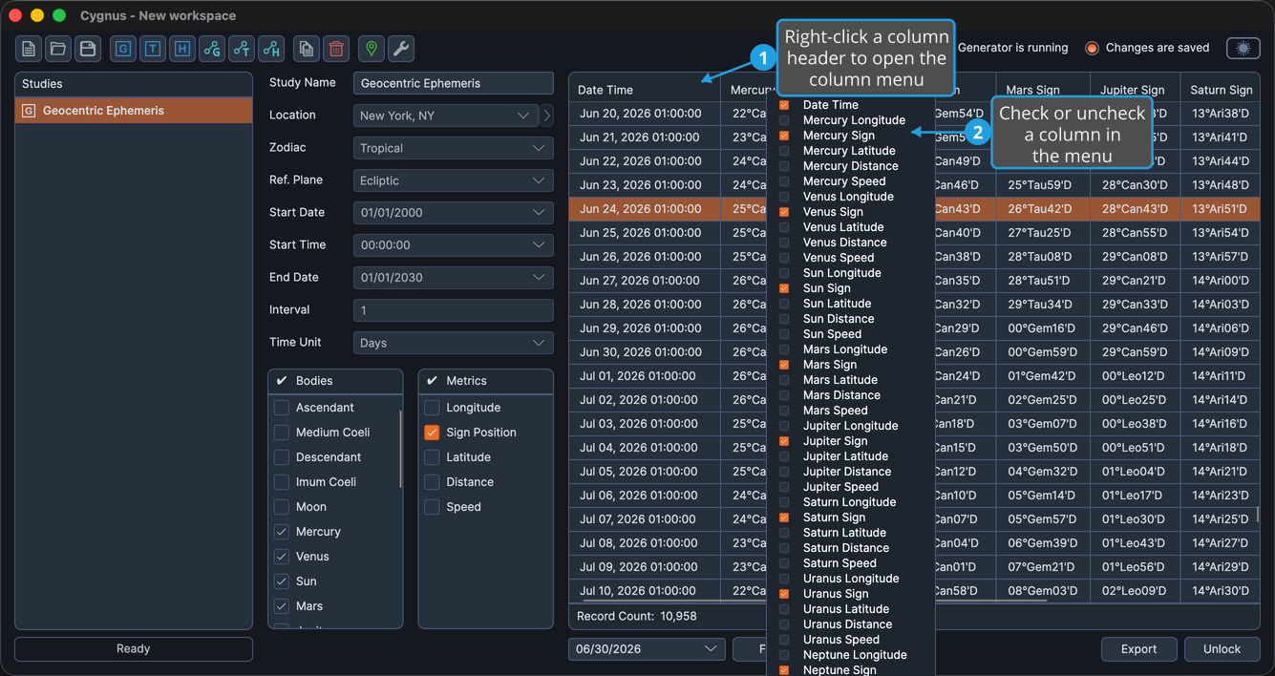Open the 06/30/2026 date dropdown below the table
This screenshot has height=676, width=1275.
point(647,649)
